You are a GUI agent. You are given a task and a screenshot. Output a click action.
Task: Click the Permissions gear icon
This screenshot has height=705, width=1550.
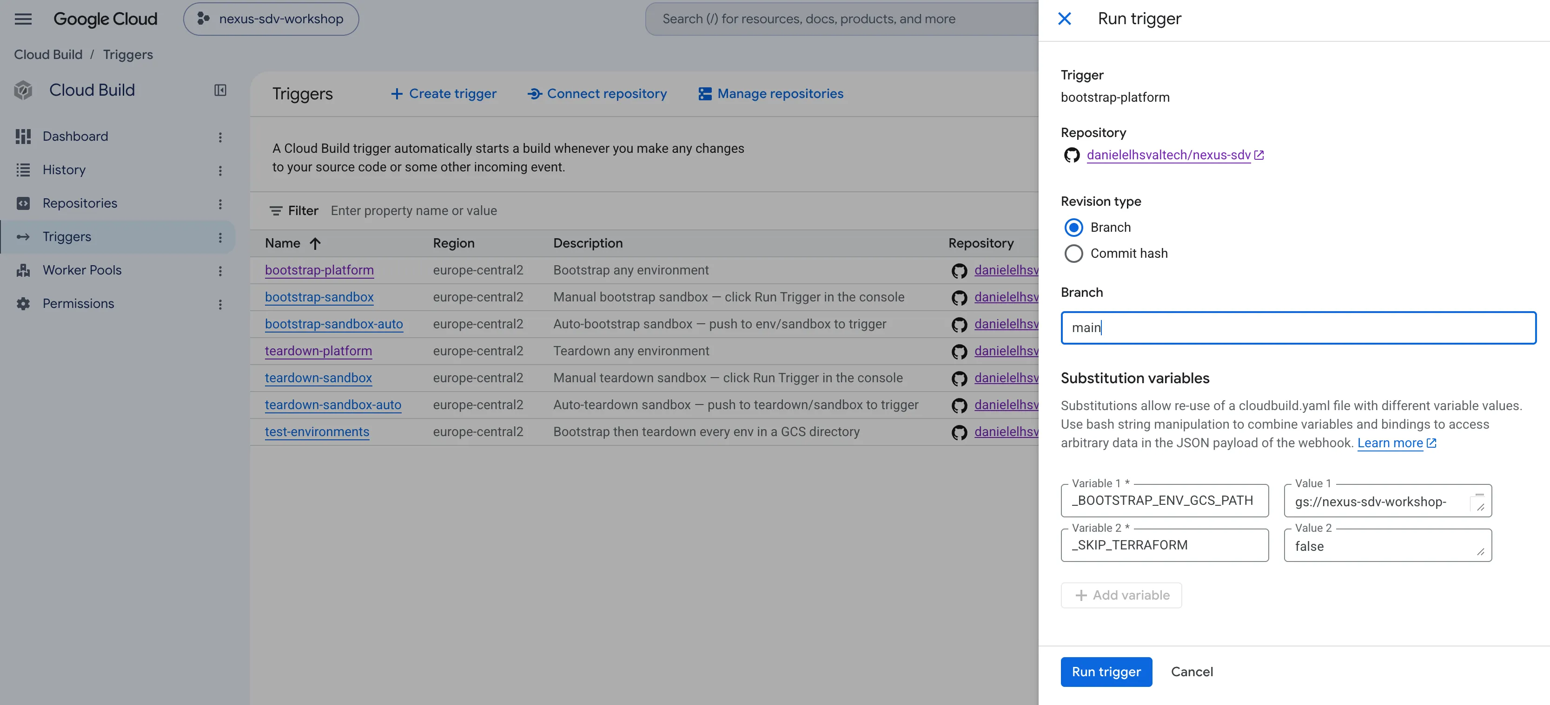[23, 304]
